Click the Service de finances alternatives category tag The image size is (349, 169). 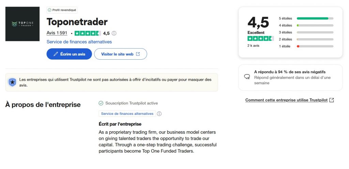(127, 114)
